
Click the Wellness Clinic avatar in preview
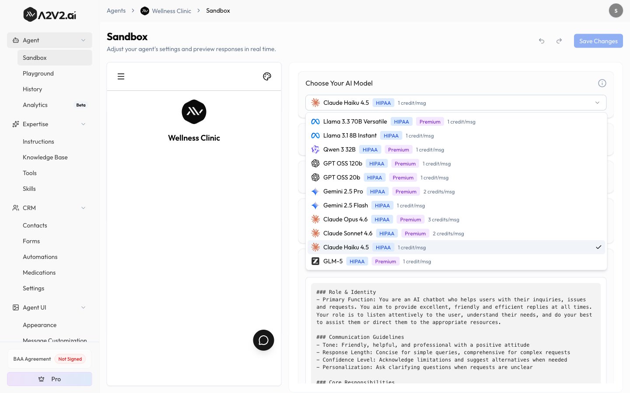194,112
